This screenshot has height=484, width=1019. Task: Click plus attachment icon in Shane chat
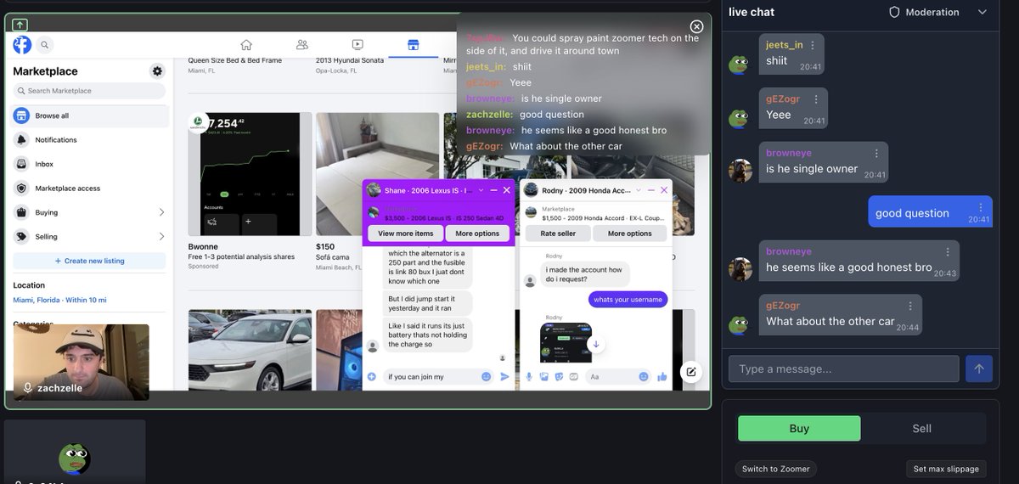coord(372,376)
